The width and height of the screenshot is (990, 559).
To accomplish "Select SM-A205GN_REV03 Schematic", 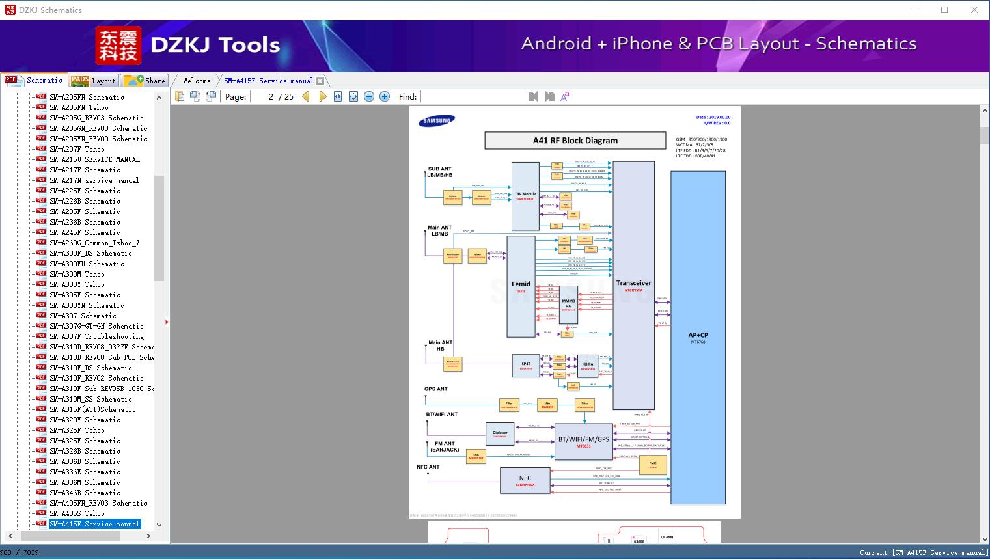I will click(x=98, y=128).
